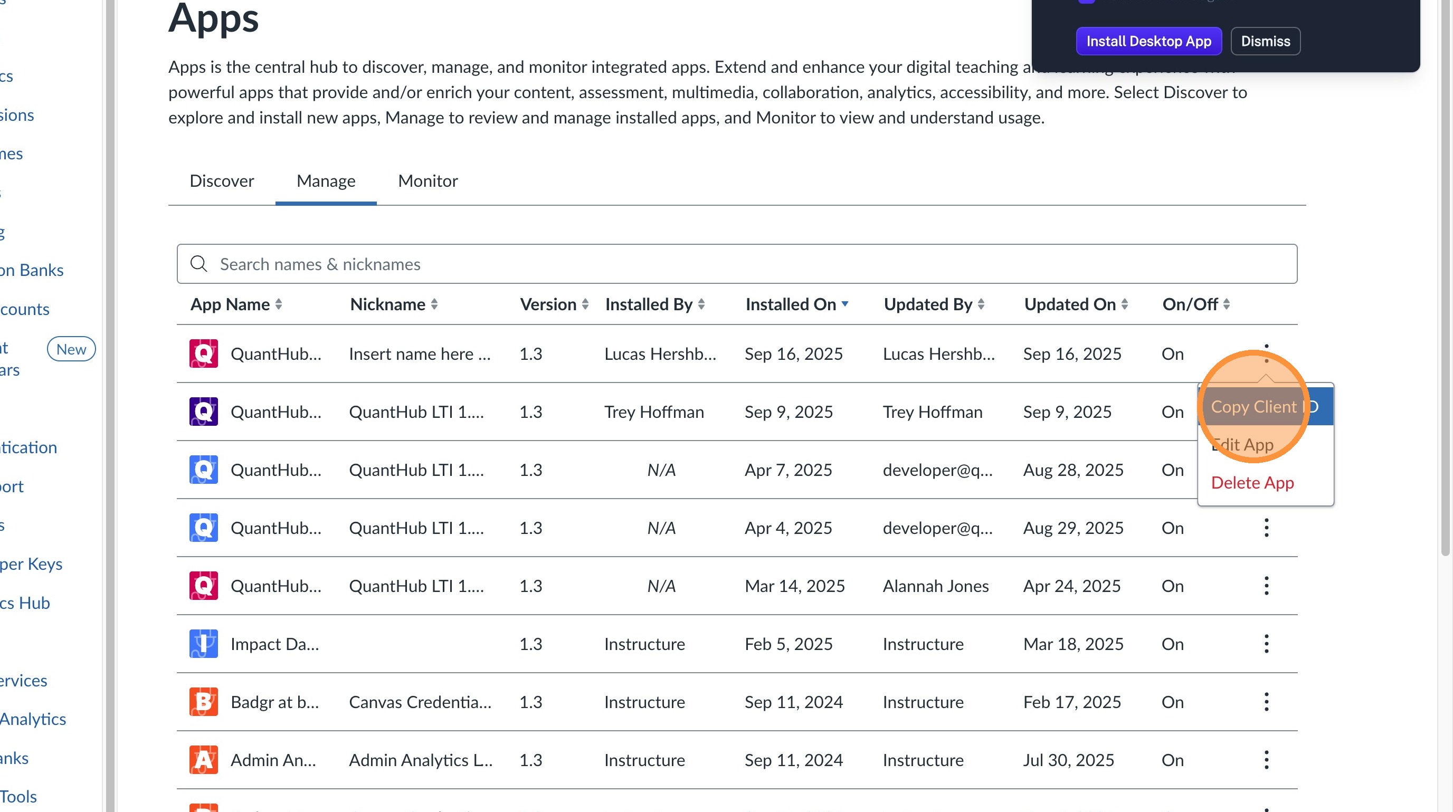Click Install Desktop App button
The image size is (1453, 812).
[1148, 41]
